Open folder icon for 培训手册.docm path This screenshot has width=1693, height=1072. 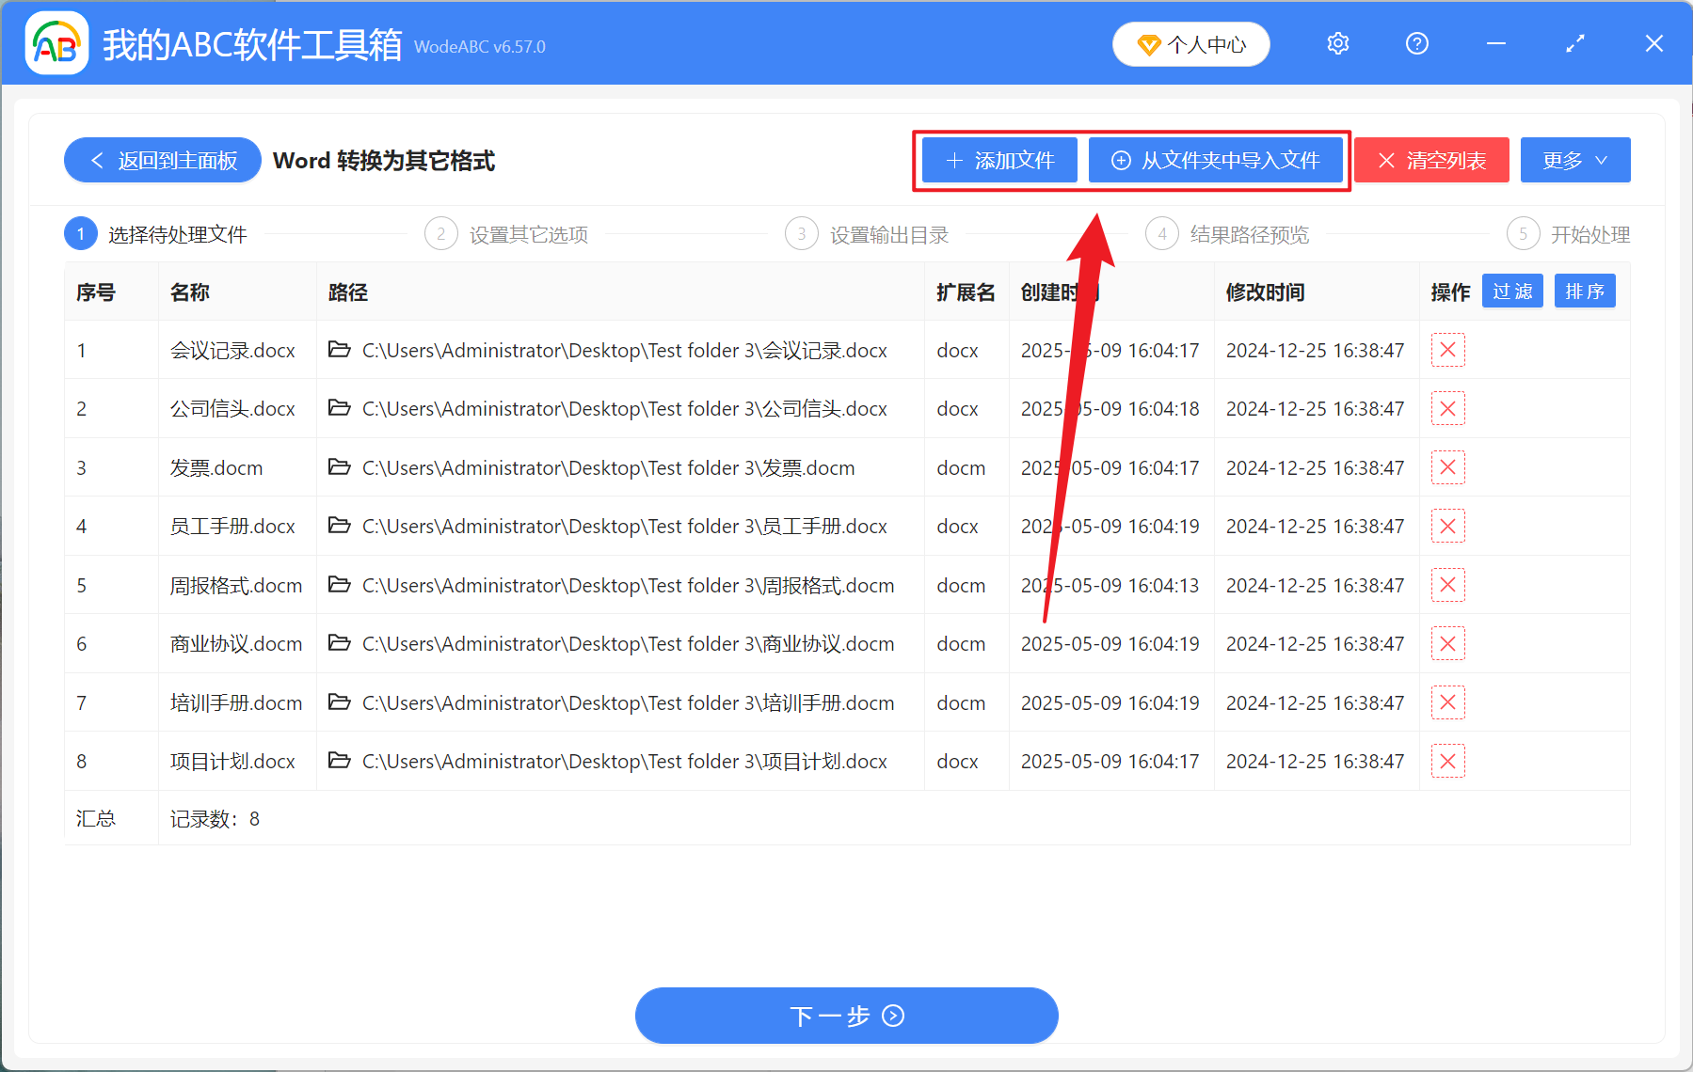(339, 702)
